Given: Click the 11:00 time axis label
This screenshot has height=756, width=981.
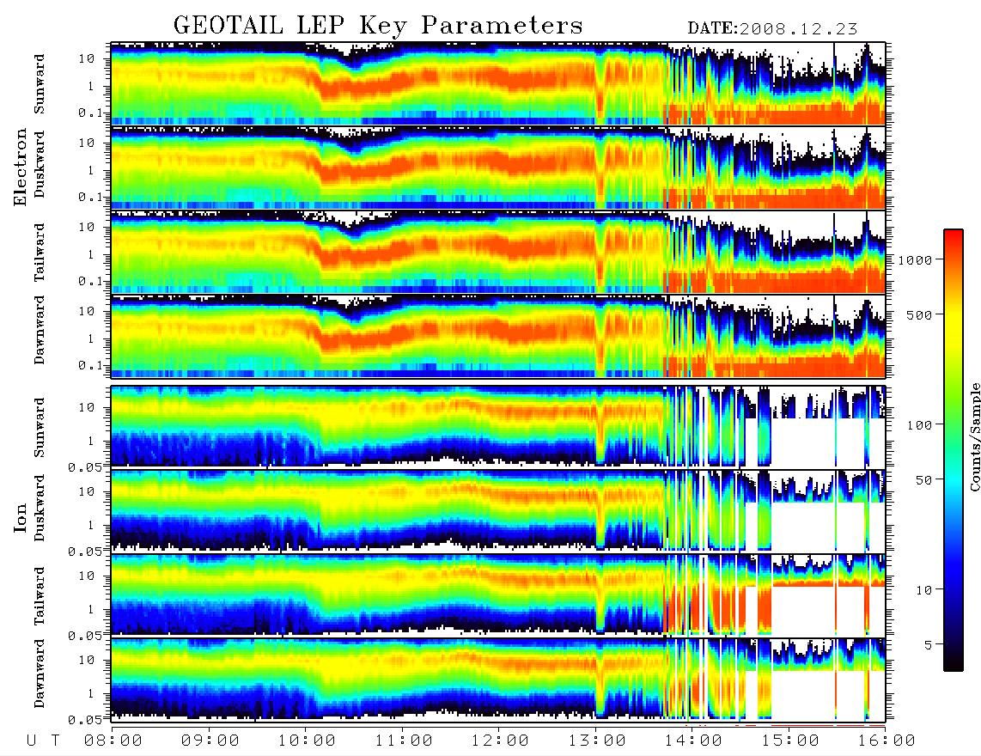Looking at the screenshot, I should click(x=404, y=741).
